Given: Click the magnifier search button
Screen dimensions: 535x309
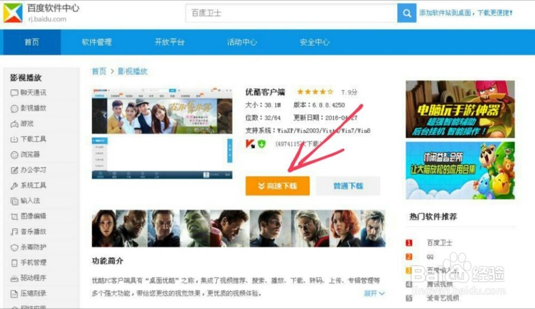Looking at the screenshot, I should [x=407, y=13].
